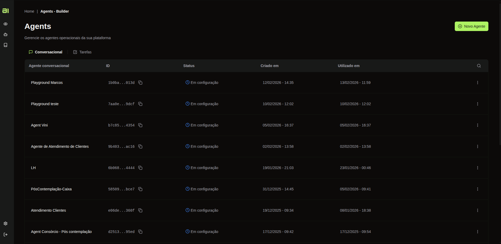Open the robot agents icon in sidebar
Viewport: 501px width, 244px height.
[6, 34]
